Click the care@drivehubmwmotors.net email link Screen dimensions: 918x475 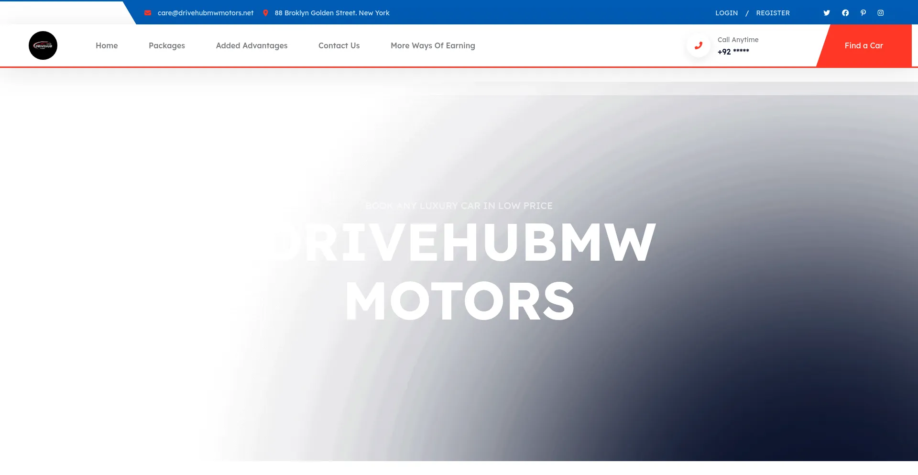(x=206, y=13)
